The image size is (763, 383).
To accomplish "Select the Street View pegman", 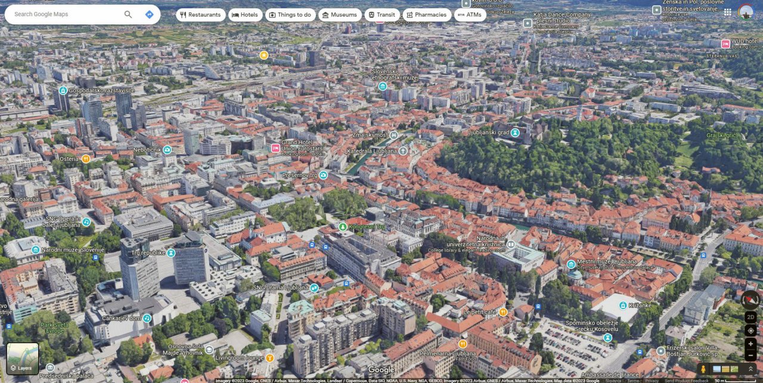I will coord(703,369).
